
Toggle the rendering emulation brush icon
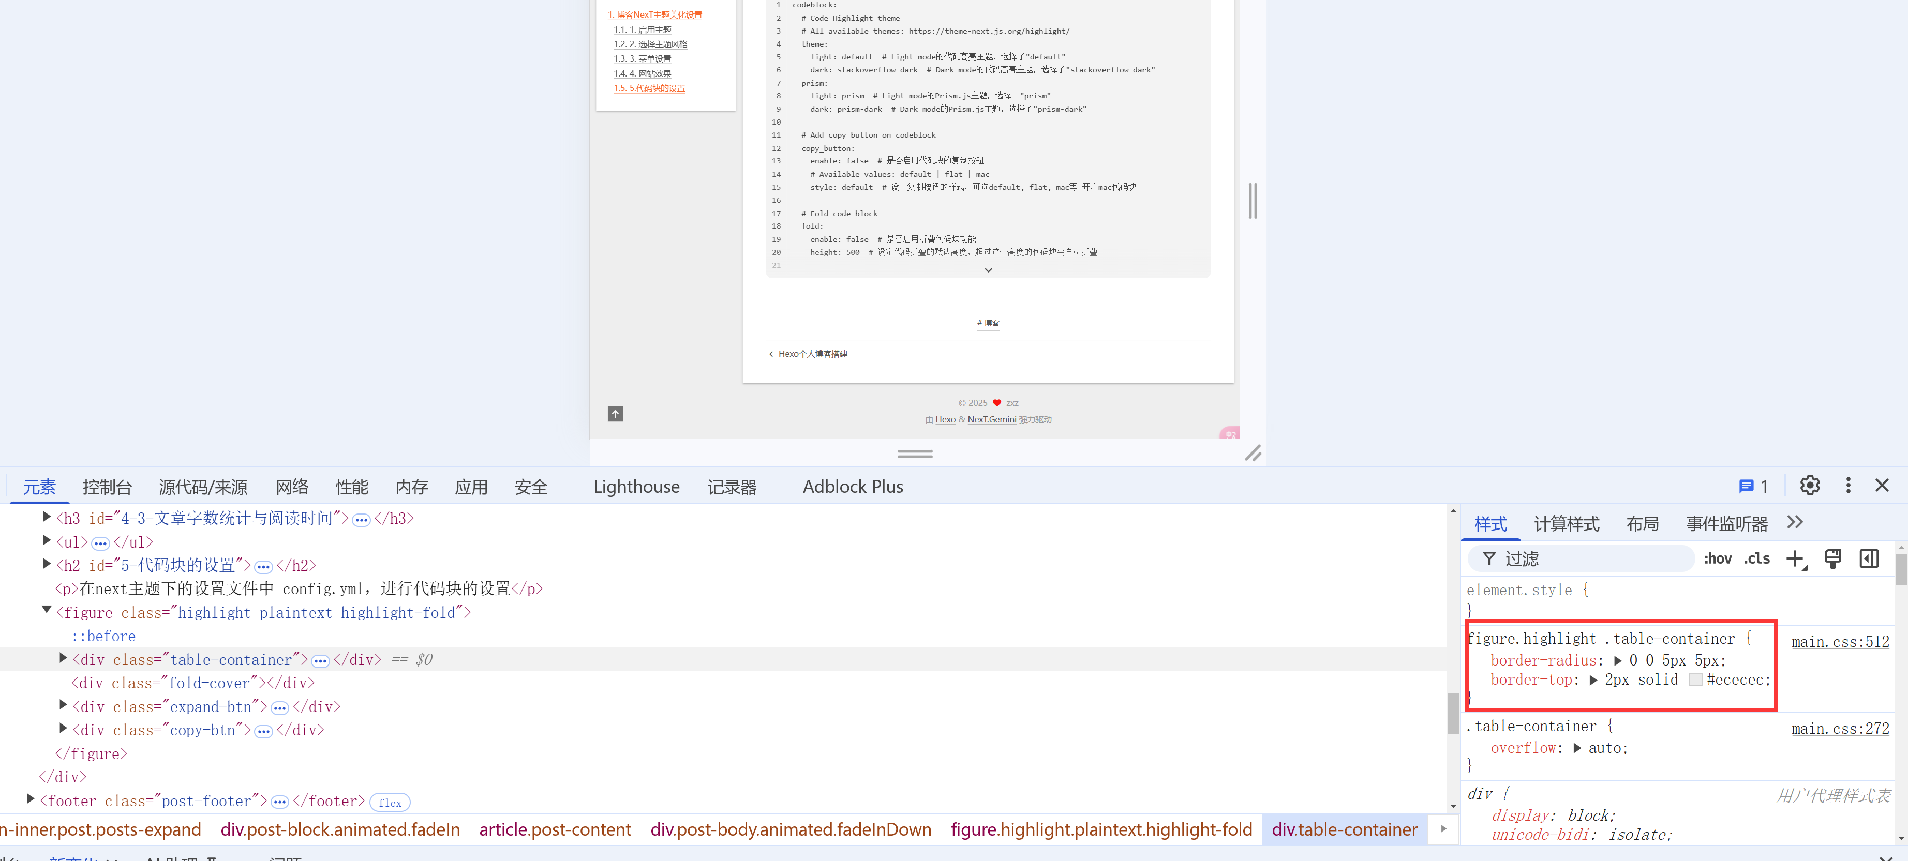point(1832,559)
